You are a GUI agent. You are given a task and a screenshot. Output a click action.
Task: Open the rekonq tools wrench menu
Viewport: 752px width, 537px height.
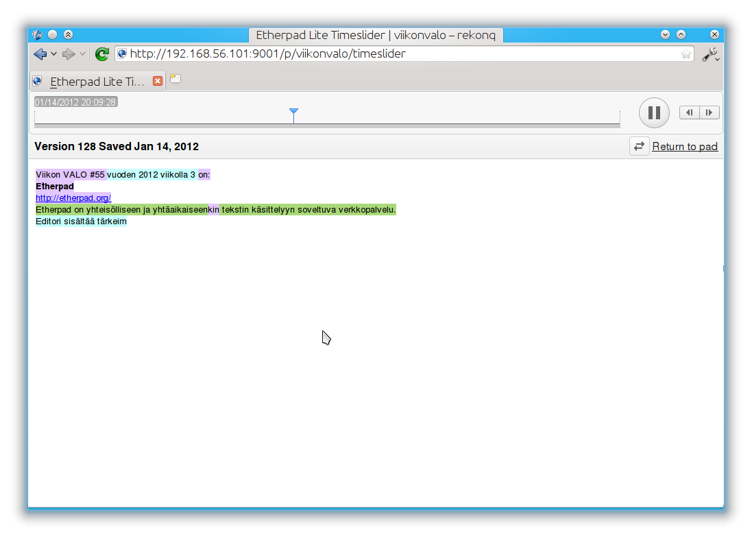710,54
